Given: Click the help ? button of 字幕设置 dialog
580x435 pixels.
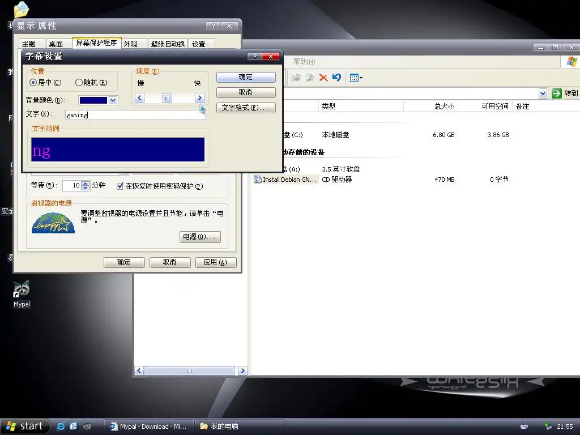Looking at the screenshot, I should click(254, 56).
